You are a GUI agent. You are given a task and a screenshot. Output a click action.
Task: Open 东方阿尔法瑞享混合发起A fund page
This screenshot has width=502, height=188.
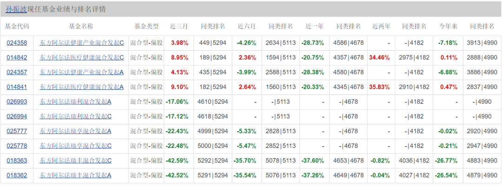click(76, 131)
